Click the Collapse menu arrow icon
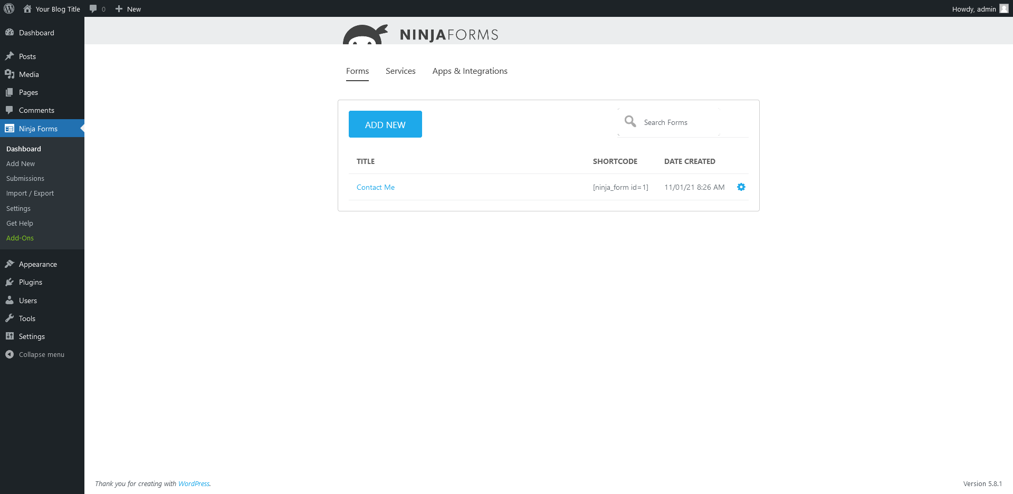 click(9, 354)
